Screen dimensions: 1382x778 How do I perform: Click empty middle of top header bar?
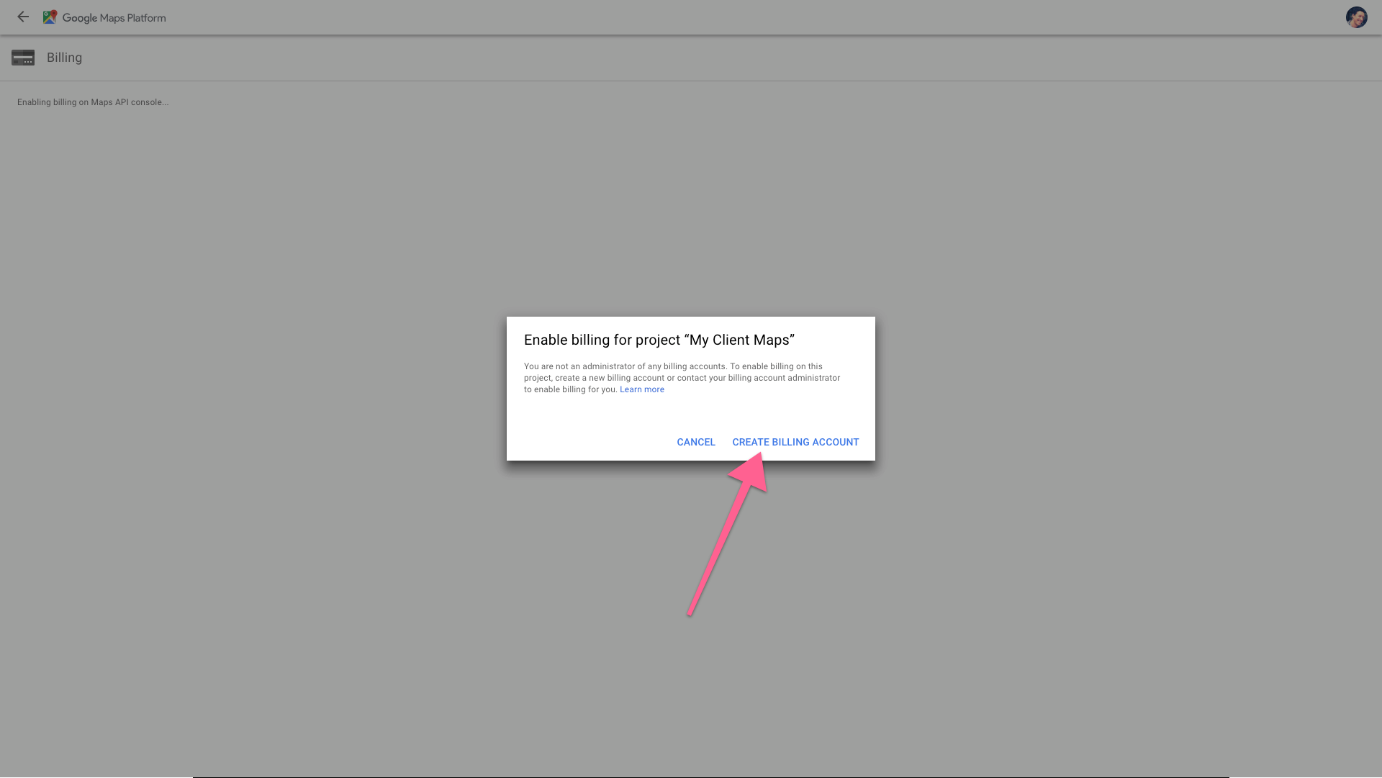coord(720,17)
